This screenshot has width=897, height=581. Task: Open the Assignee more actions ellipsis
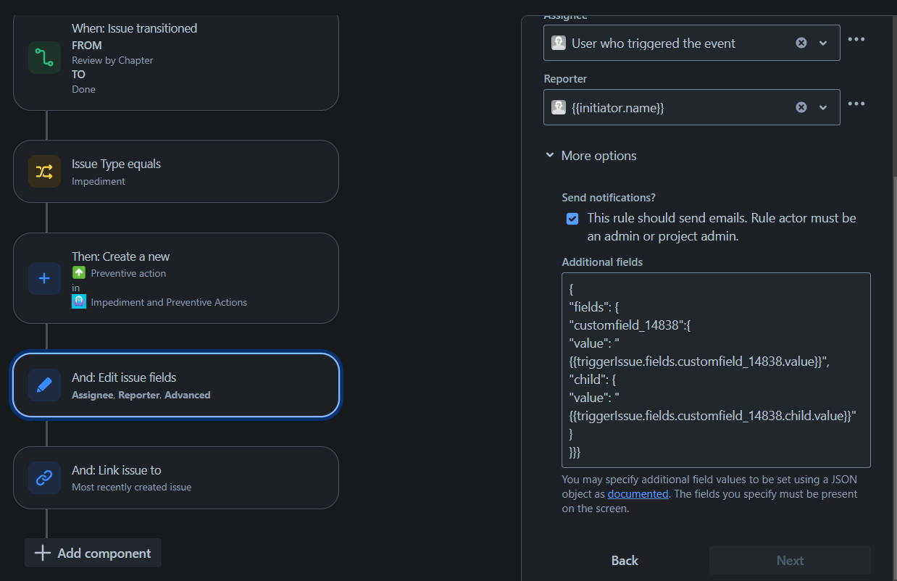(856, 39)
